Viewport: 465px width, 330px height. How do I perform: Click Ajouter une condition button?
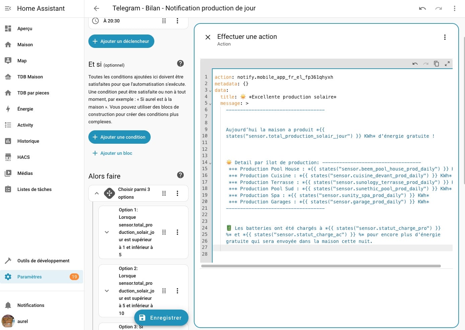coord(120,137)
